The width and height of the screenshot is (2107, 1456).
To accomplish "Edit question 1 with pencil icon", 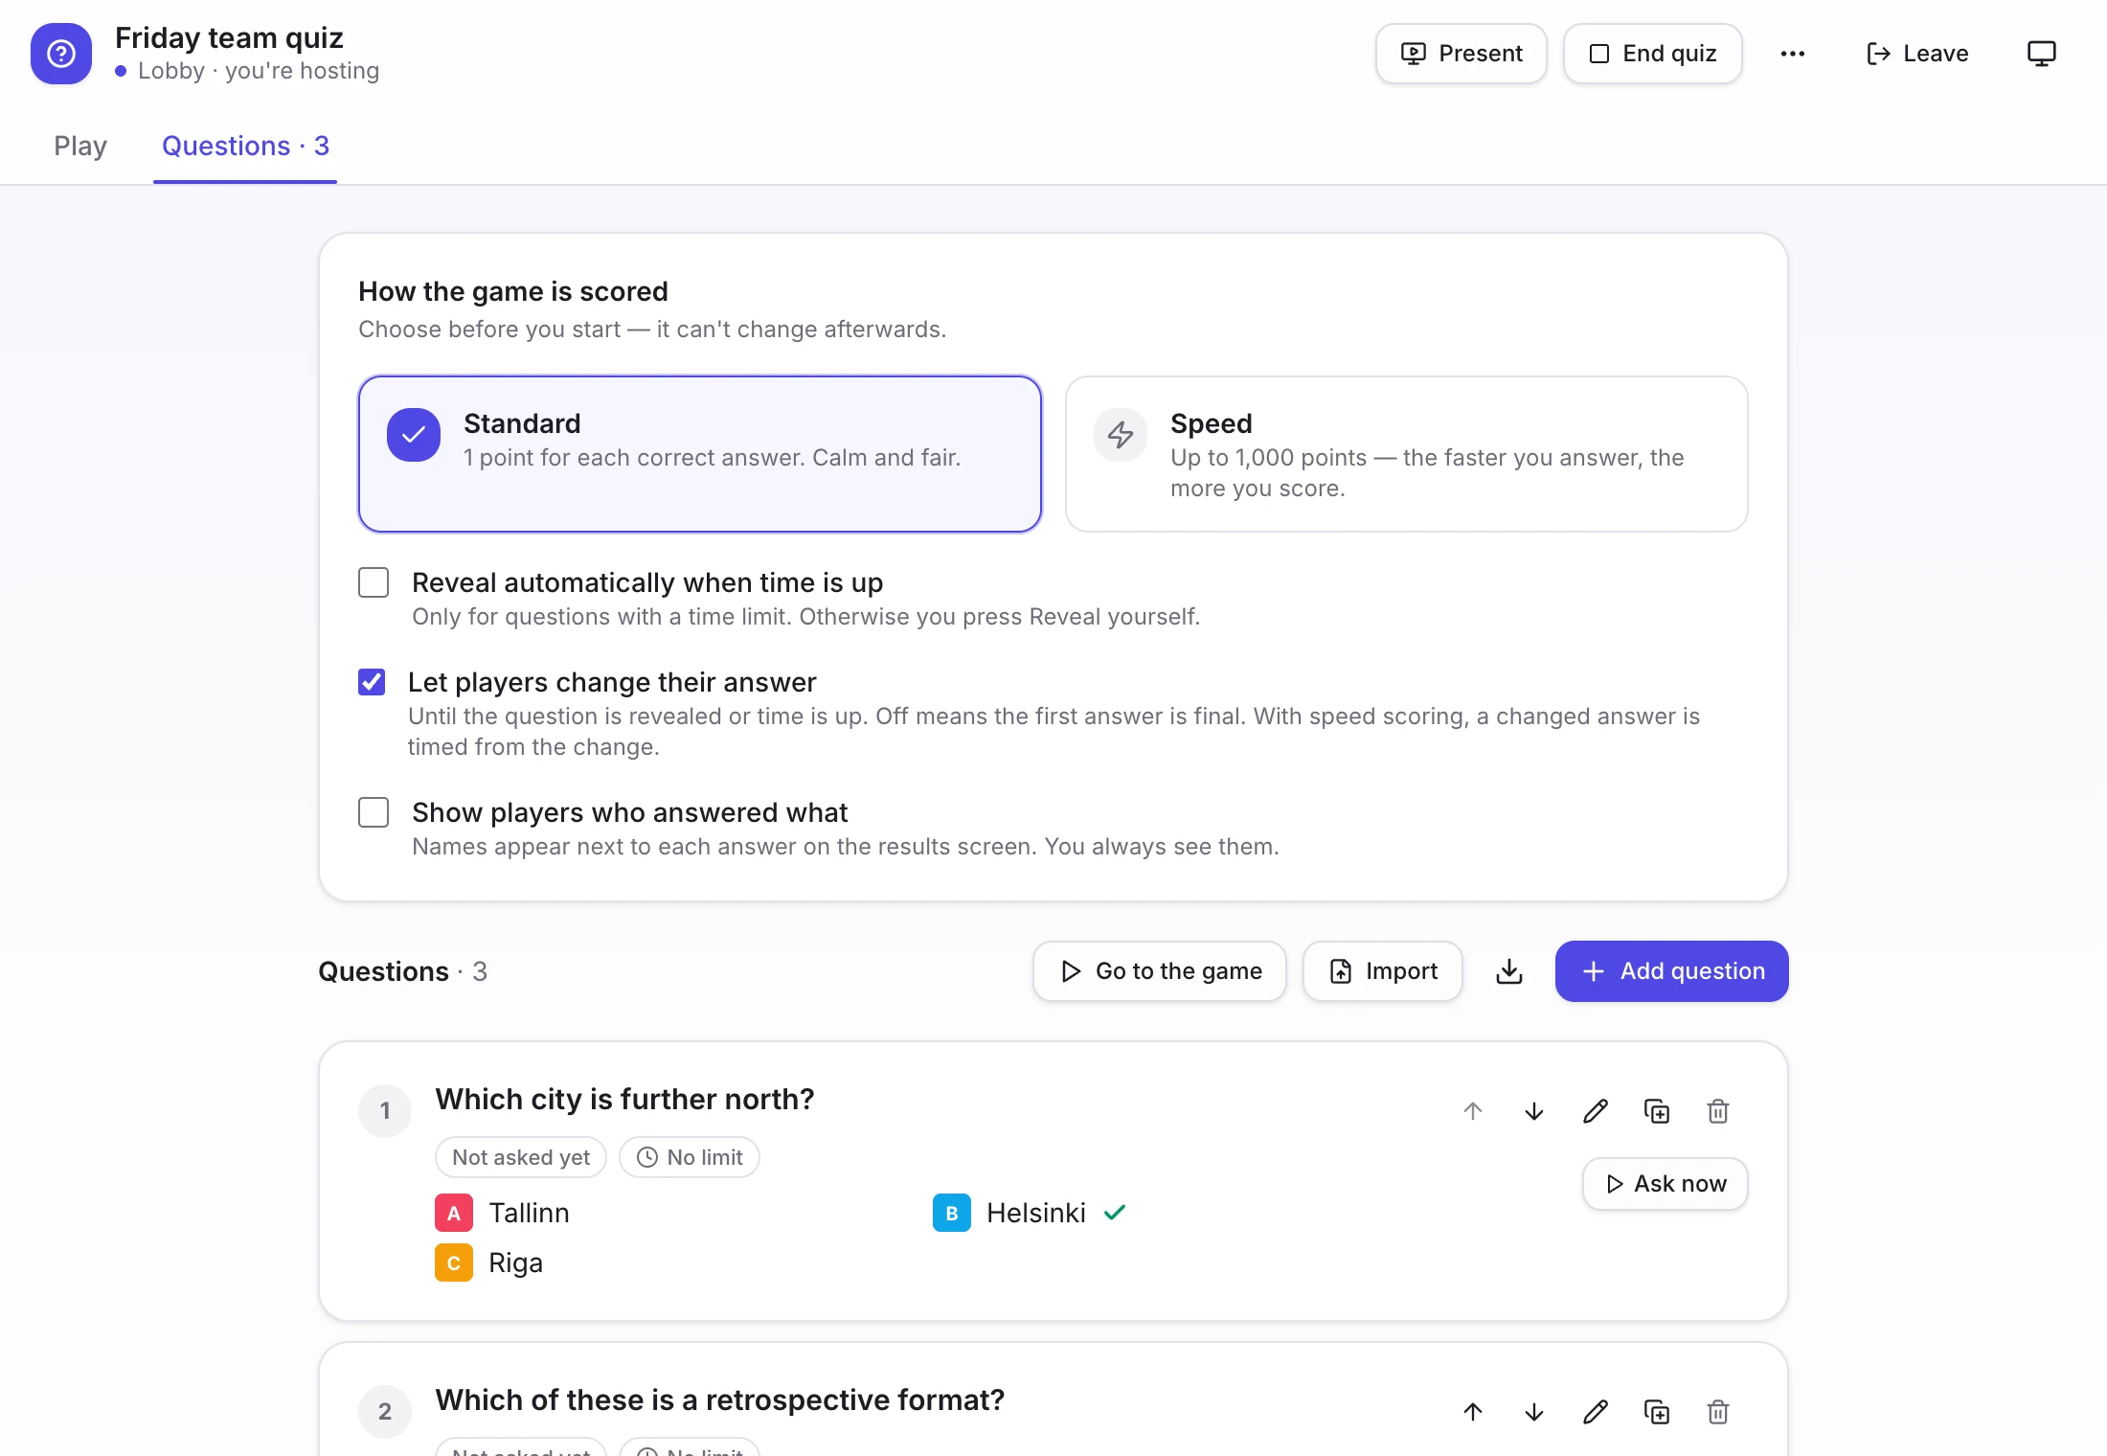I will coord(1596,1111).
